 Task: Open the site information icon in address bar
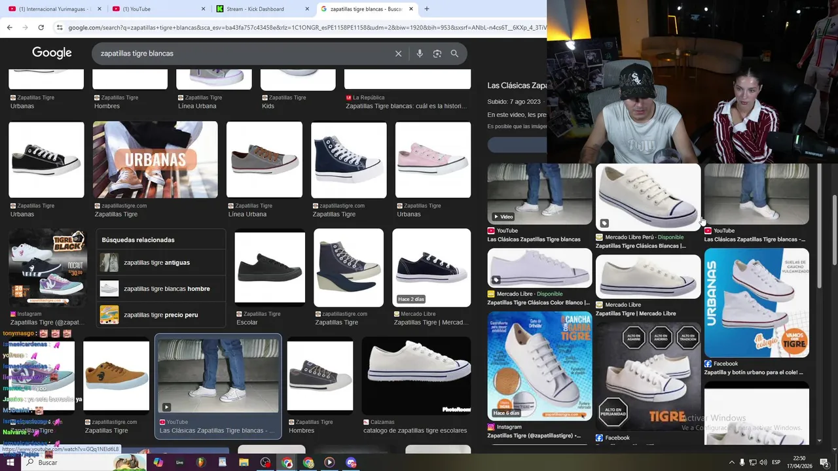pyautogui.click(x=60, y=27)
